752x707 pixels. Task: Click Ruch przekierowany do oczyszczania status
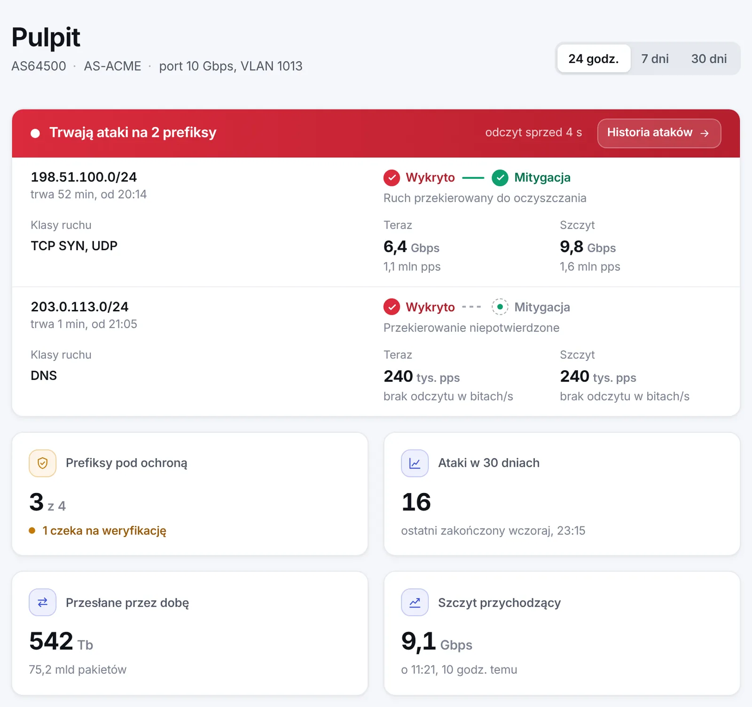485,198
